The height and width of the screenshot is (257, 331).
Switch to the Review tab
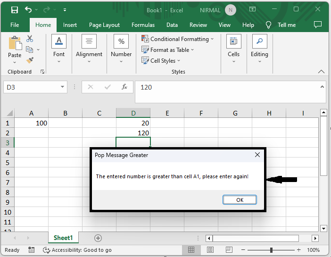click(x=198, y=25)
